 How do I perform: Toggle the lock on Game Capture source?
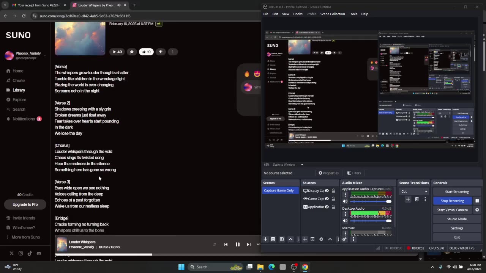pyautogui.click(x=333, y=199)
